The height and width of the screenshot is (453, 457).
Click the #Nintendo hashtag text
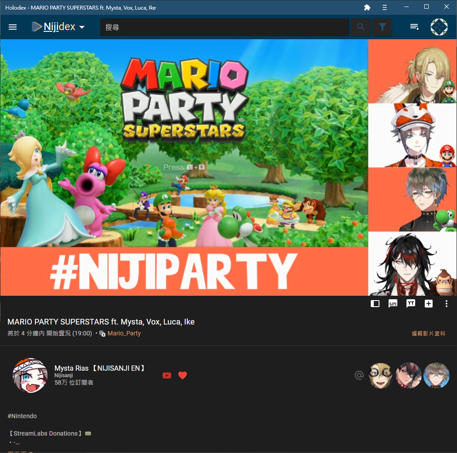22,416
